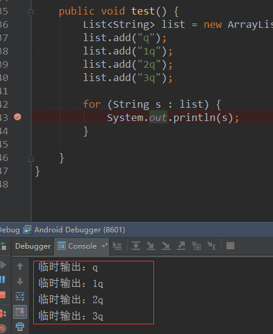Click the List<String> type declaration
The height and width of the screenshot is (334, 273).
click(118, 25)
